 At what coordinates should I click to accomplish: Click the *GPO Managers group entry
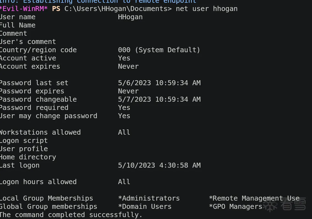[236, 207]
